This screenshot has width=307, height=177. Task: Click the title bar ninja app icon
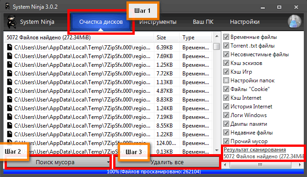pos(7,6)
